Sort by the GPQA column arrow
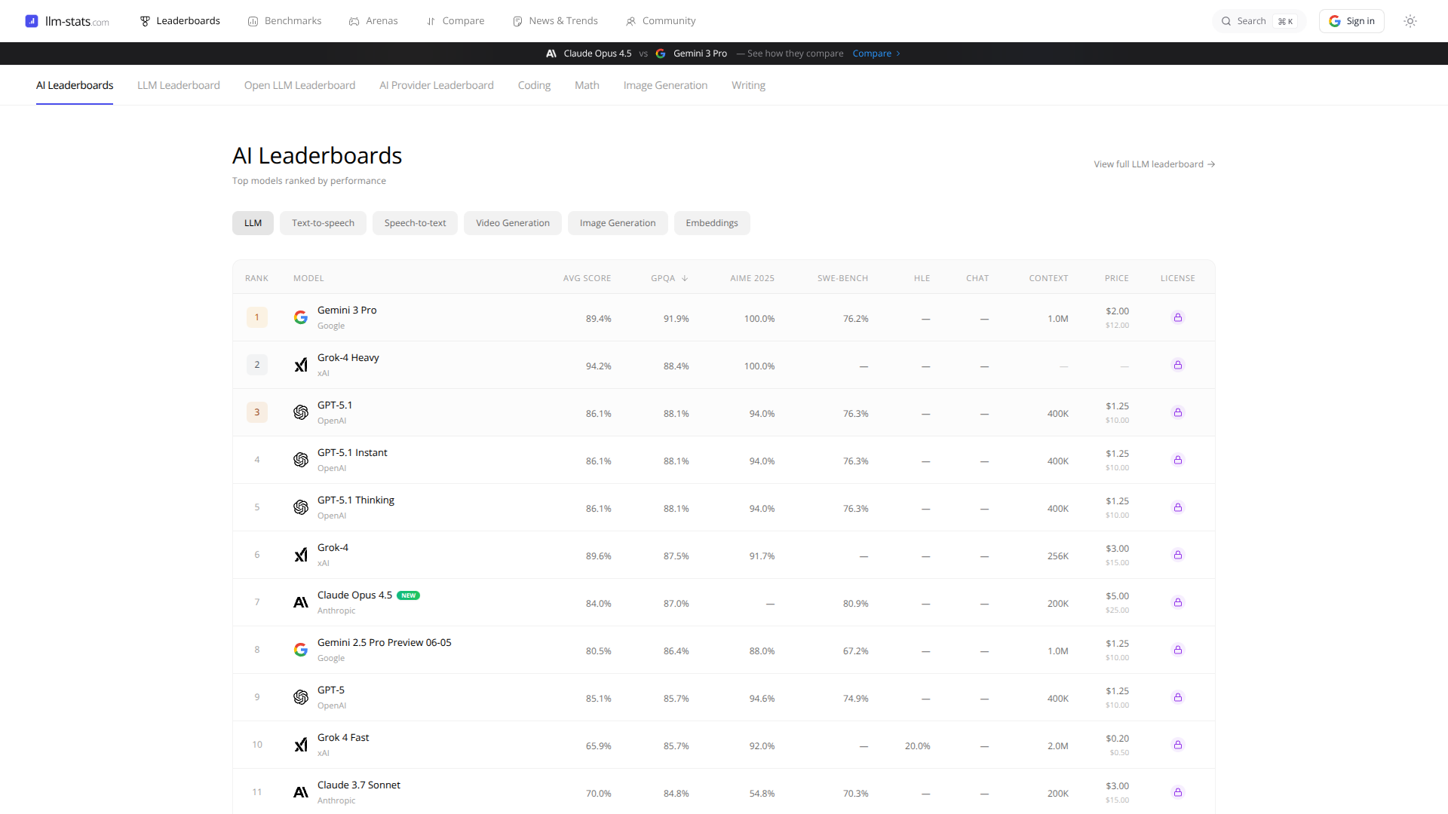 683,277
